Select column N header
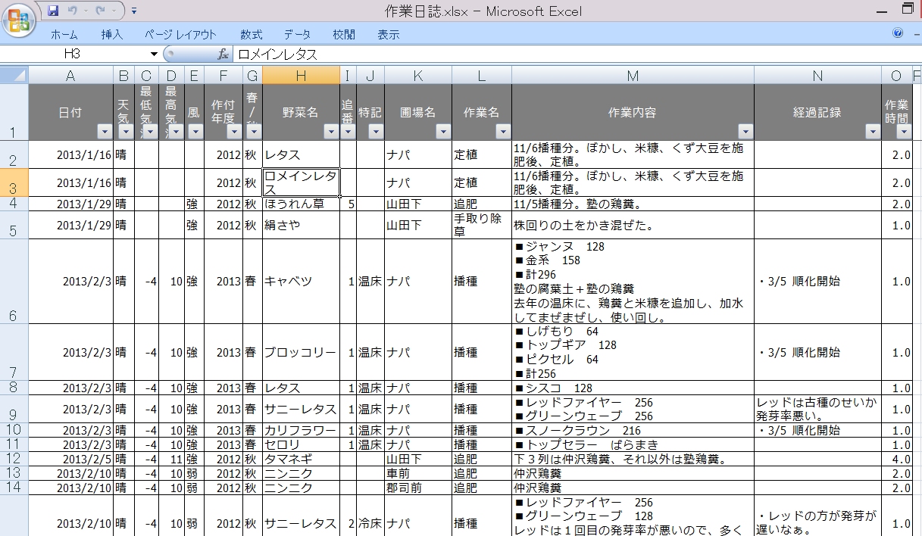Screen dimensions: 922x536 [x=817, y=75]
